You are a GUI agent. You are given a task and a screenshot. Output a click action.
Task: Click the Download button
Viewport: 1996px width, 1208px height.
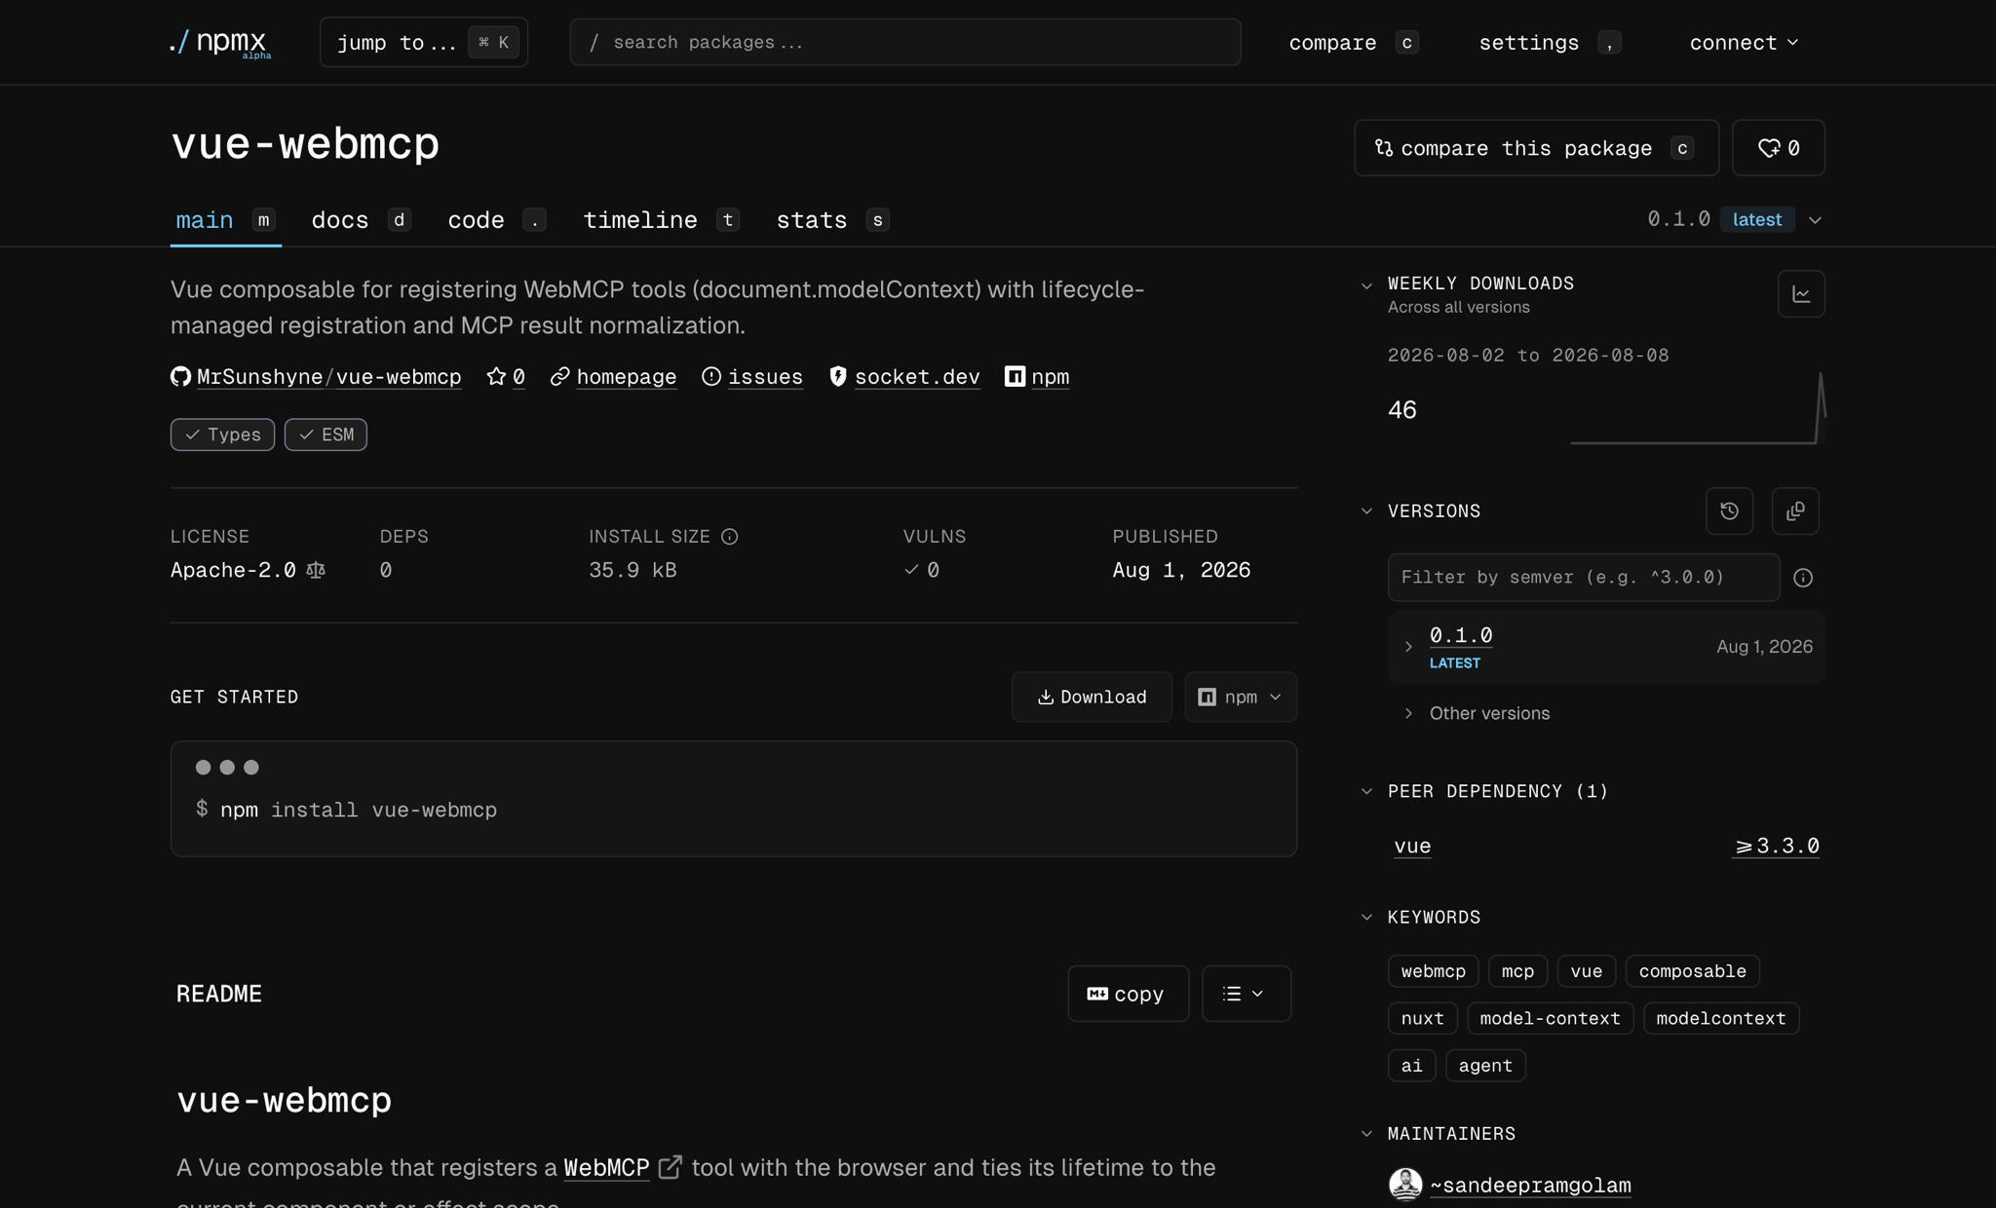pyautogui.click(x=1092, y=697)
